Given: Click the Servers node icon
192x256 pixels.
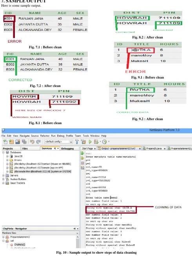Looking at the screenshot, I should (7, 175).
